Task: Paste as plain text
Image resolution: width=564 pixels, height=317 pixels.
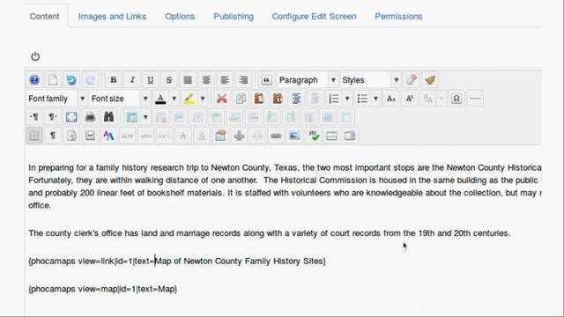Action: (278, 99)
